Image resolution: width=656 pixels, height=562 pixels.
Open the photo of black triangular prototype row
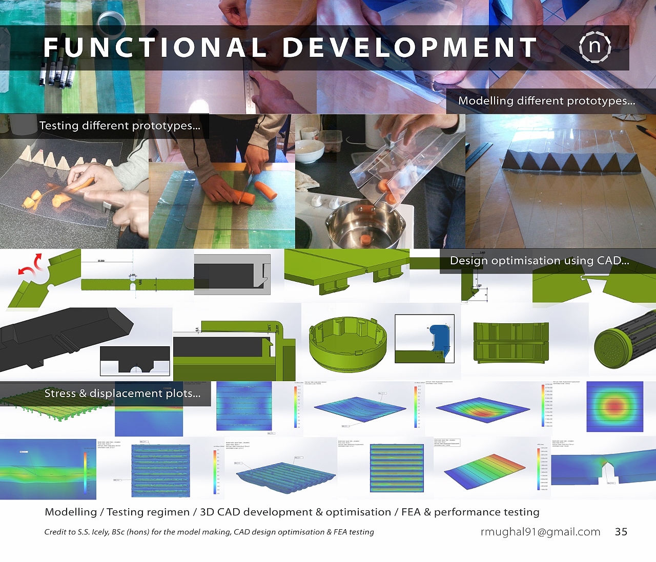pos(561,181)
